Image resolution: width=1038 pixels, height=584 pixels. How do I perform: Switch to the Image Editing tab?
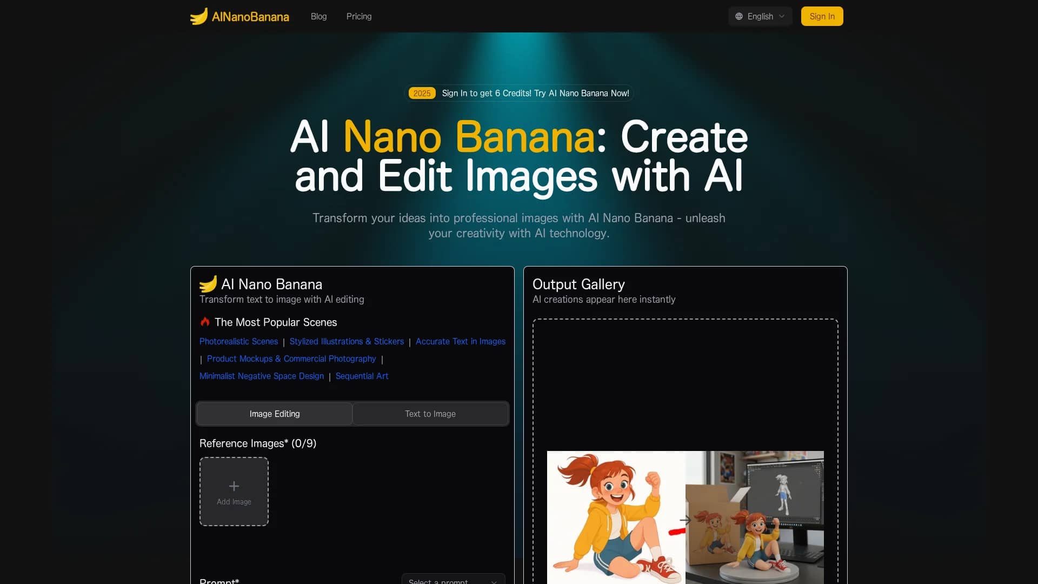(275, 414)
